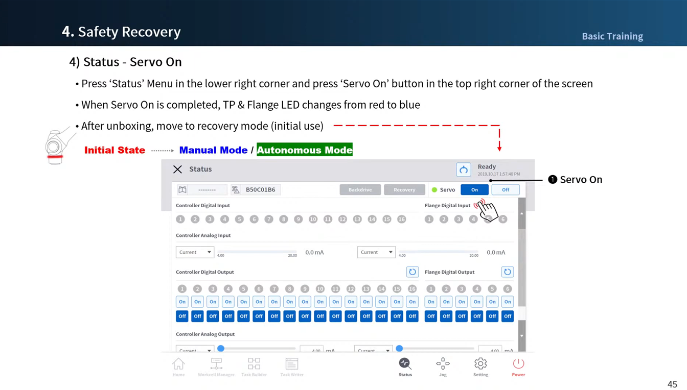Switch to the Status tab in bottom bar
The image size is (687, 390).
coord(405,367)
